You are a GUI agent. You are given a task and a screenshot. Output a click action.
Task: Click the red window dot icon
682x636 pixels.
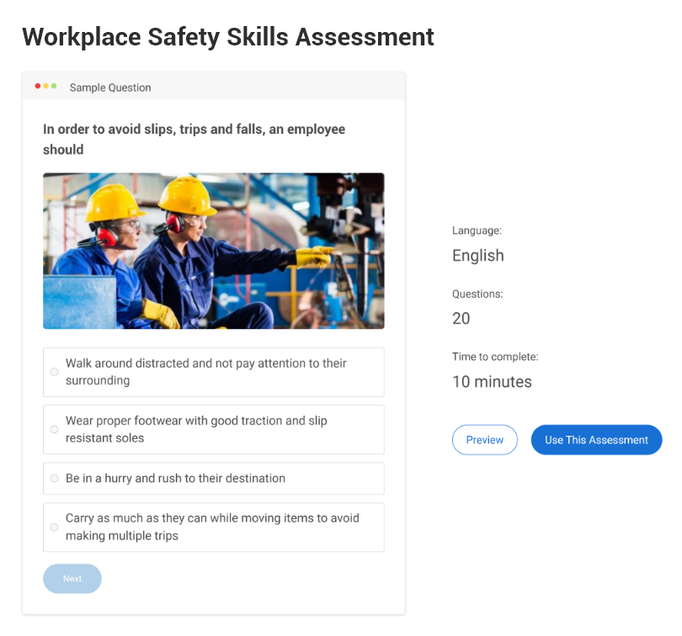(37, 85)
